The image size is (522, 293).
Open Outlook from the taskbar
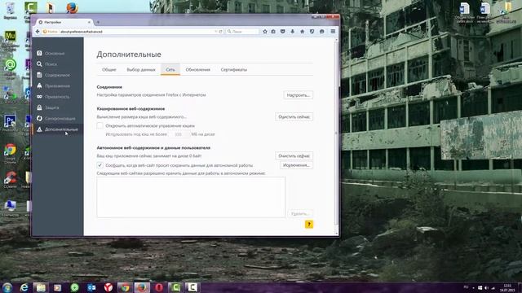click(91, 287)
